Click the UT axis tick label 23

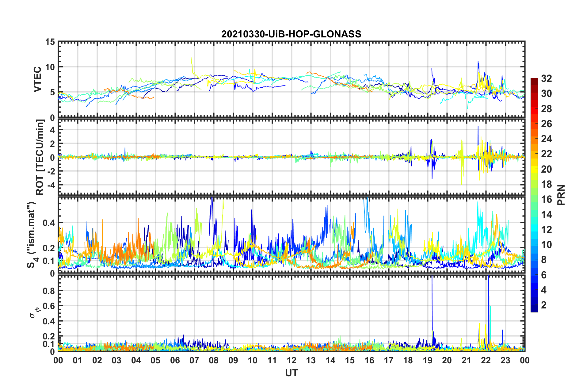coord(505,360)
